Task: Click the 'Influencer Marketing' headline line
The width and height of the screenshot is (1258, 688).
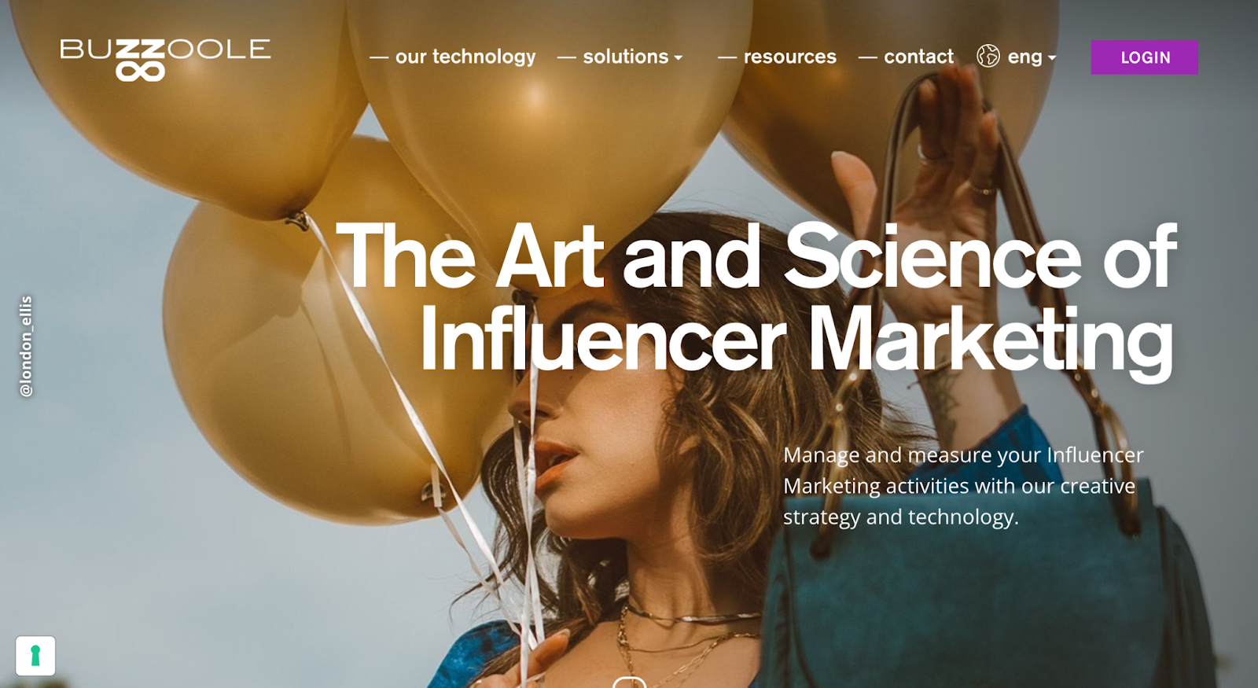Action: click(x=796, y=339)
